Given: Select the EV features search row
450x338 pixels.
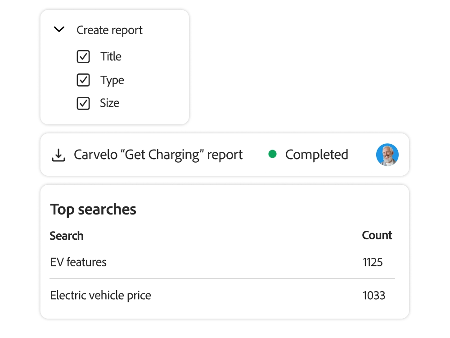Looking at the screenshot, I should tap(78, 262).
